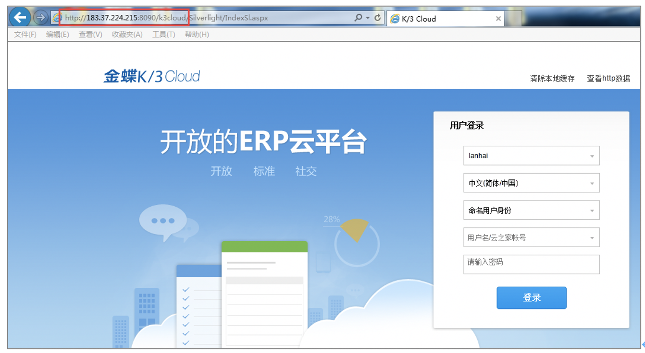This screenshot has width=645, height=353.
Task: Click the 开放 slogan word
Action: [x=222, y=171]
